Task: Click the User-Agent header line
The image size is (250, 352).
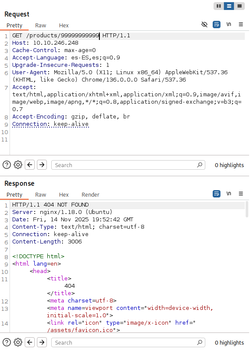Action: point(120,76)
